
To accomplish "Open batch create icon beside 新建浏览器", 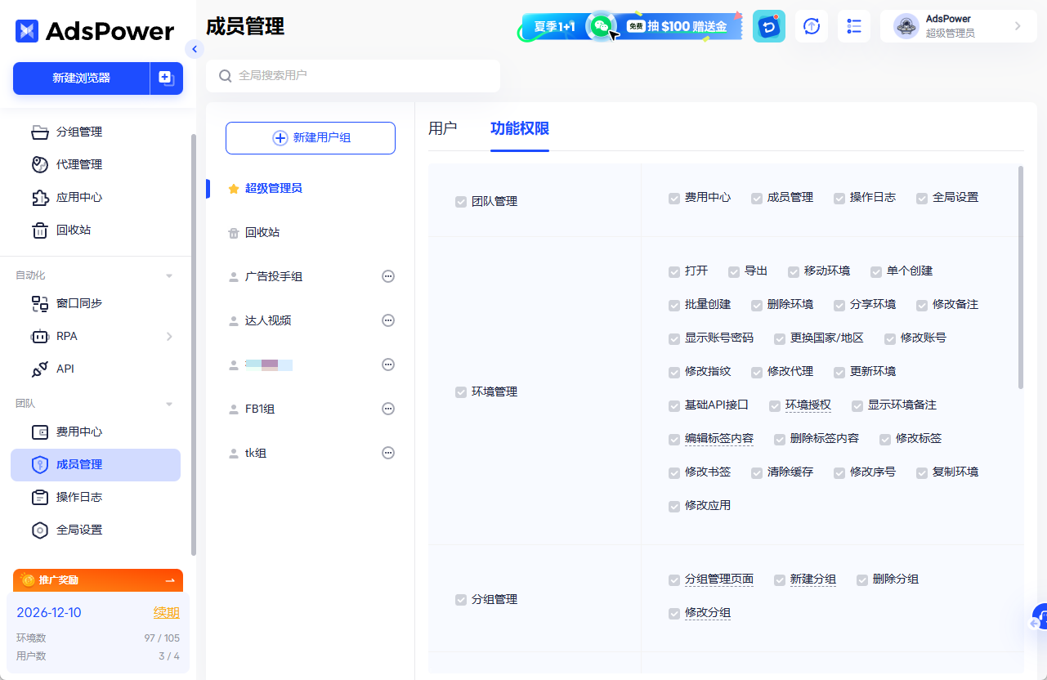I will click(x=166, y=78).
